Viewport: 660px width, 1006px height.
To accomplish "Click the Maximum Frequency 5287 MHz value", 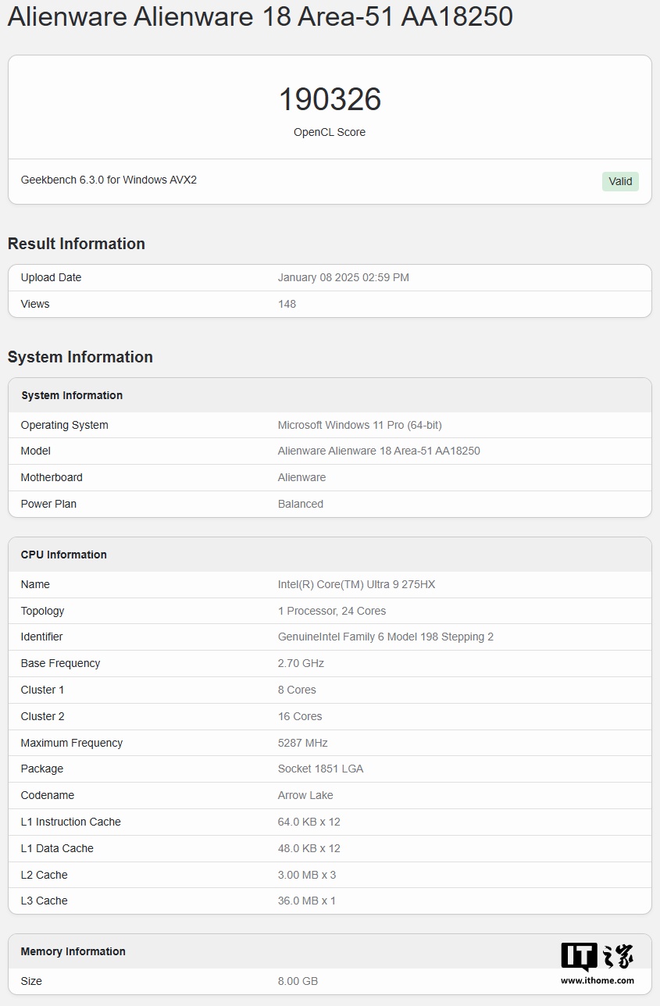I will pyautogui.click(x=302, y=743).
